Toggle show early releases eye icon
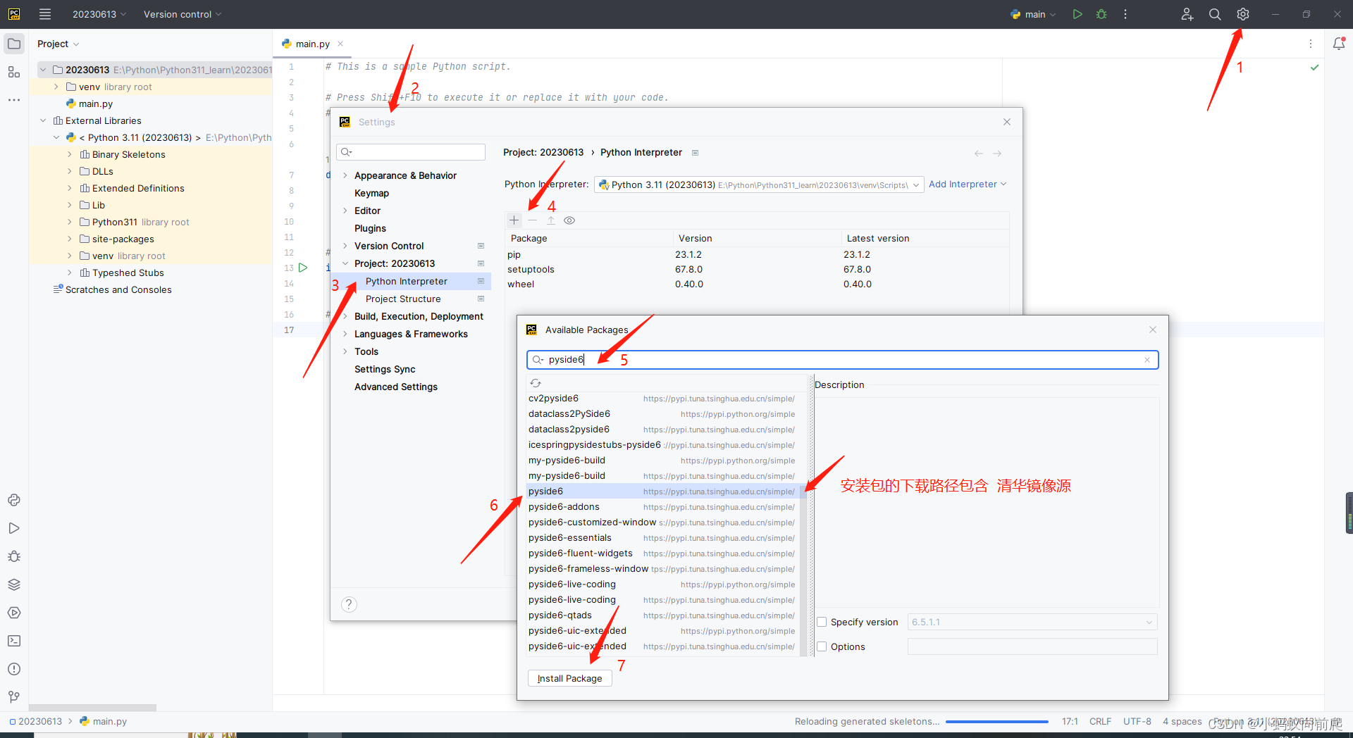Viewport: 1353px width, 738px height. 569,220
